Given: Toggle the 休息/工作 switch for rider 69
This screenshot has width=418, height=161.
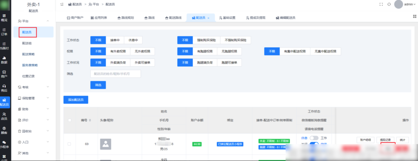Looking at the screenshot, I should click(314, 138).
